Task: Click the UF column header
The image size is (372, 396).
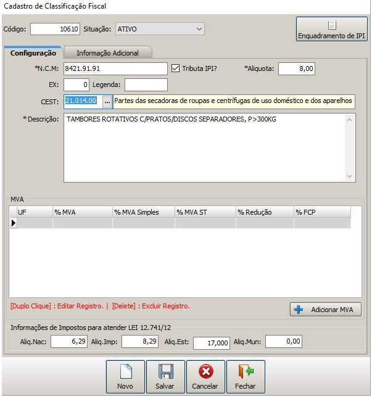Action: click(35, 212)
